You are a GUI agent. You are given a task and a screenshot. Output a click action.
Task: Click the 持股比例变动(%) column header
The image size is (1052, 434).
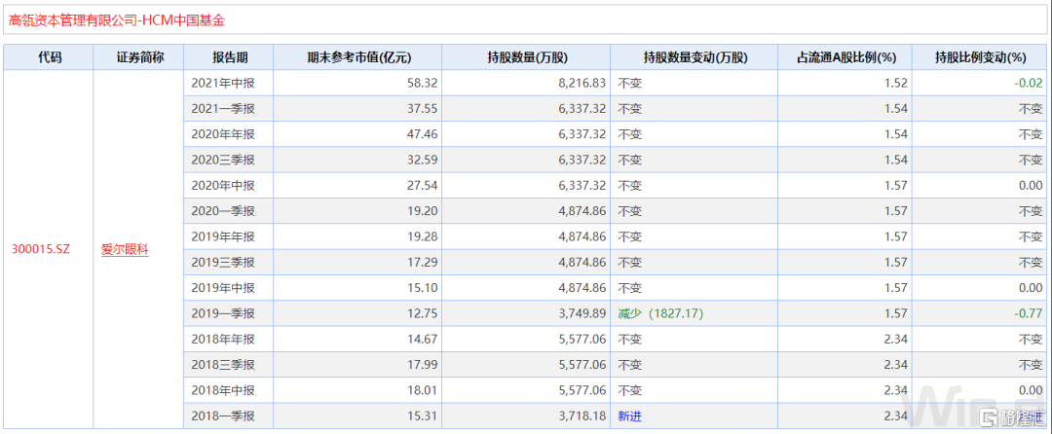[x=980, y=57]
